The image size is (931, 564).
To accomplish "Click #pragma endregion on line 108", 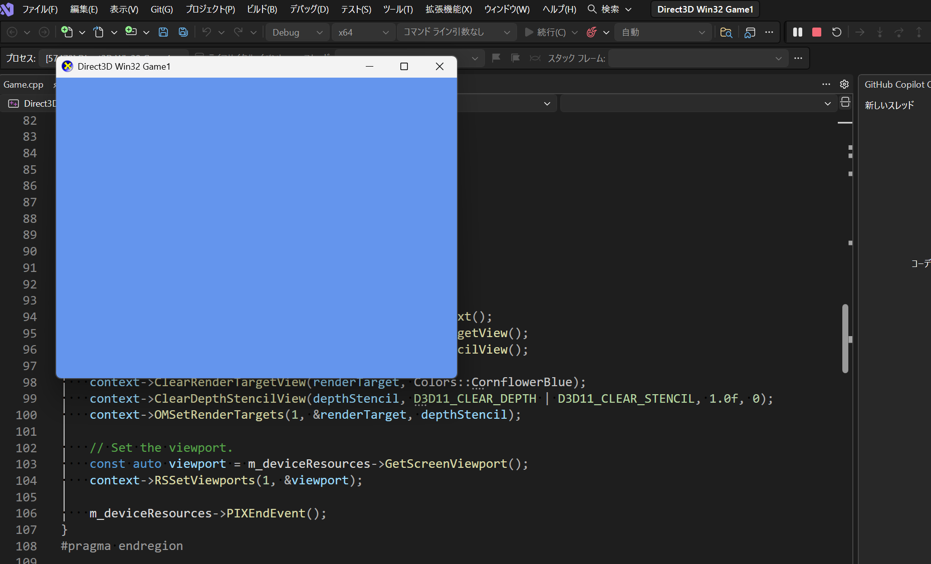I will 122,546.
